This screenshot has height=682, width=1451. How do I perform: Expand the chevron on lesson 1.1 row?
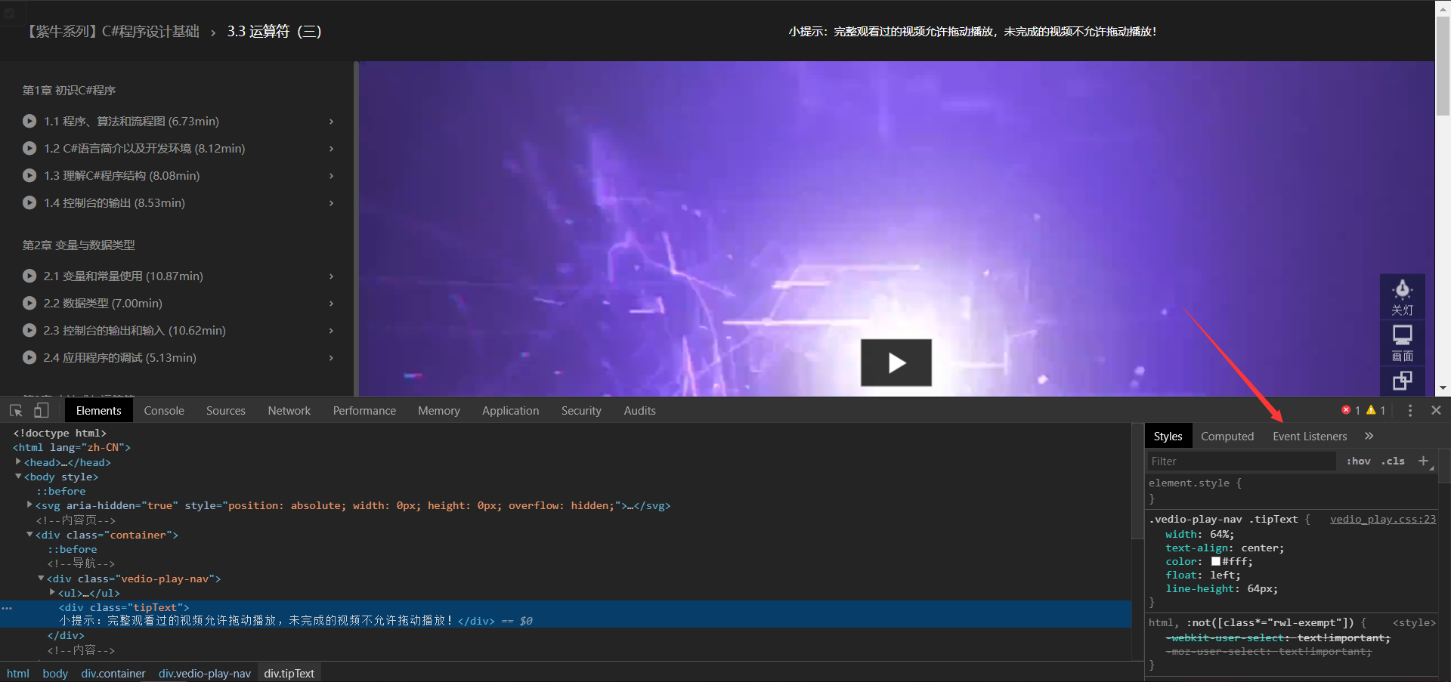(x=331, y=121)
